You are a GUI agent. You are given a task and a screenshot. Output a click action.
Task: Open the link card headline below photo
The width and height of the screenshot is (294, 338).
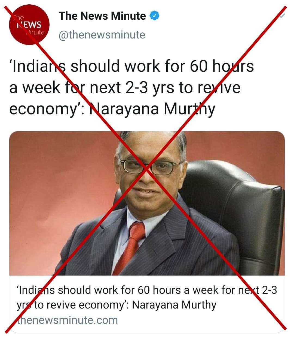(146, 297)
